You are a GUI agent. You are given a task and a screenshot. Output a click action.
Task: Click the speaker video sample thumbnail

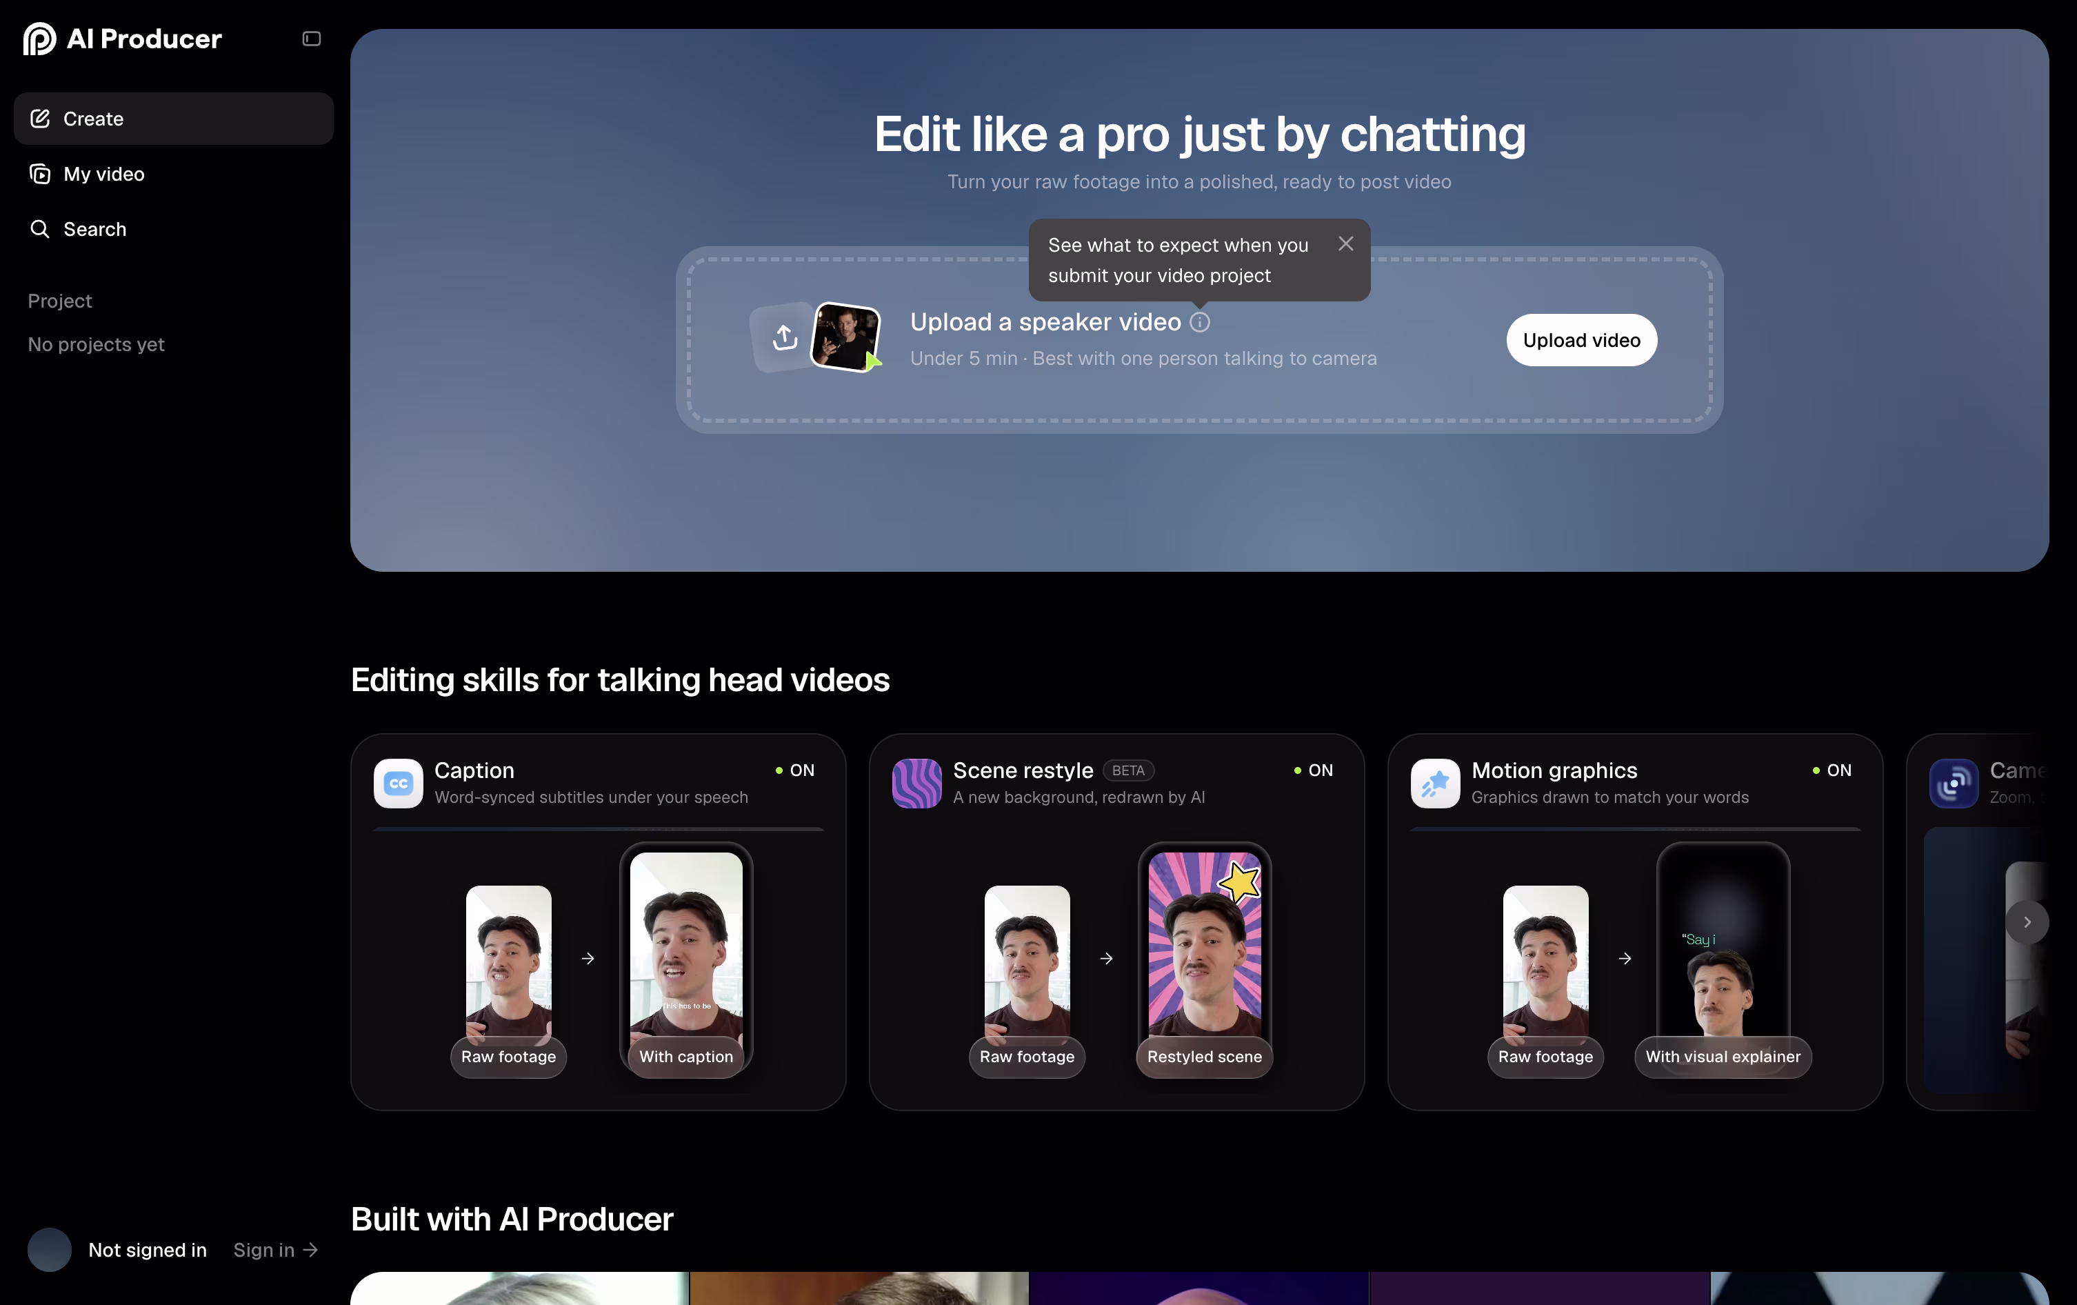(x=846, y=337)
